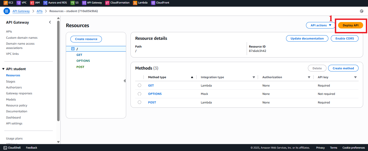Click the sidebar scrollbar up arrow
Viewport: 368px width, 151px height.
(x=58, y=18)
